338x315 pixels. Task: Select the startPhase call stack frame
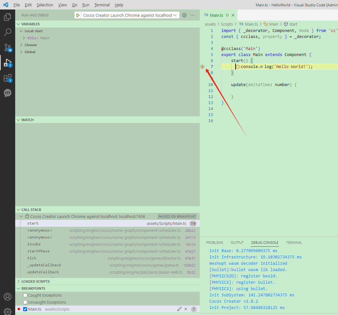click(108, 251)
